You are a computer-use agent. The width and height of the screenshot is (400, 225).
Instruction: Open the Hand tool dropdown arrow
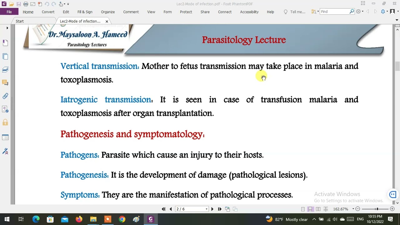point(64,4)
